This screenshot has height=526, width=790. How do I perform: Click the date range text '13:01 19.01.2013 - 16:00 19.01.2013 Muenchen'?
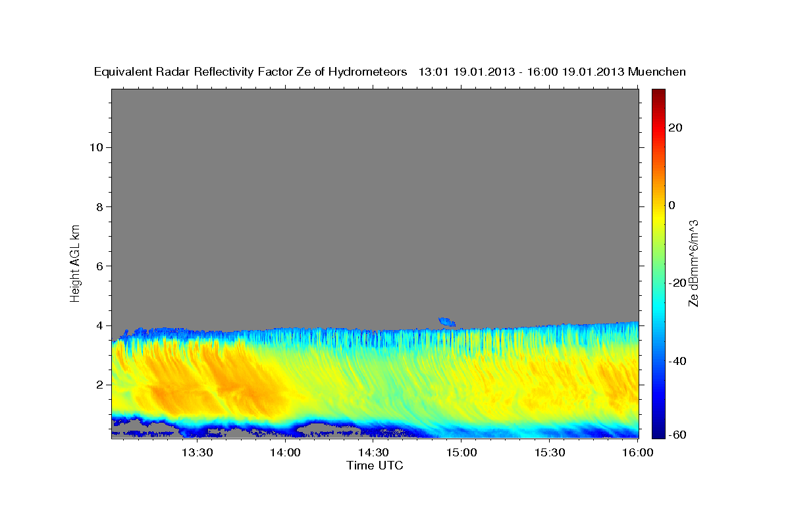552,72
